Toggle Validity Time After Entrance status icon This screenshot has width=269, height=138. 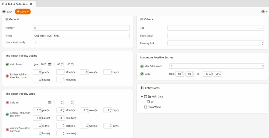click(x=7, y=114)
